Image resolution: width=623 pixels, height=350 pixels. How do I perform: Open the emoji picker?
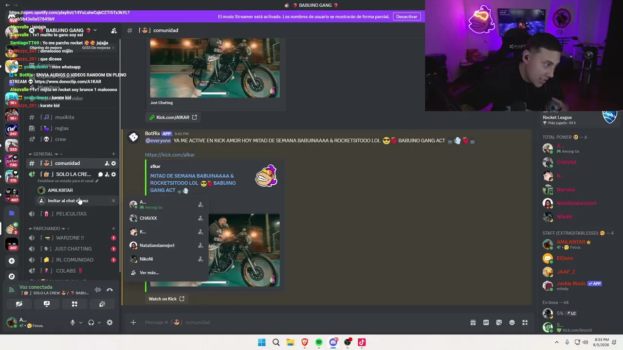pos(512,322)
